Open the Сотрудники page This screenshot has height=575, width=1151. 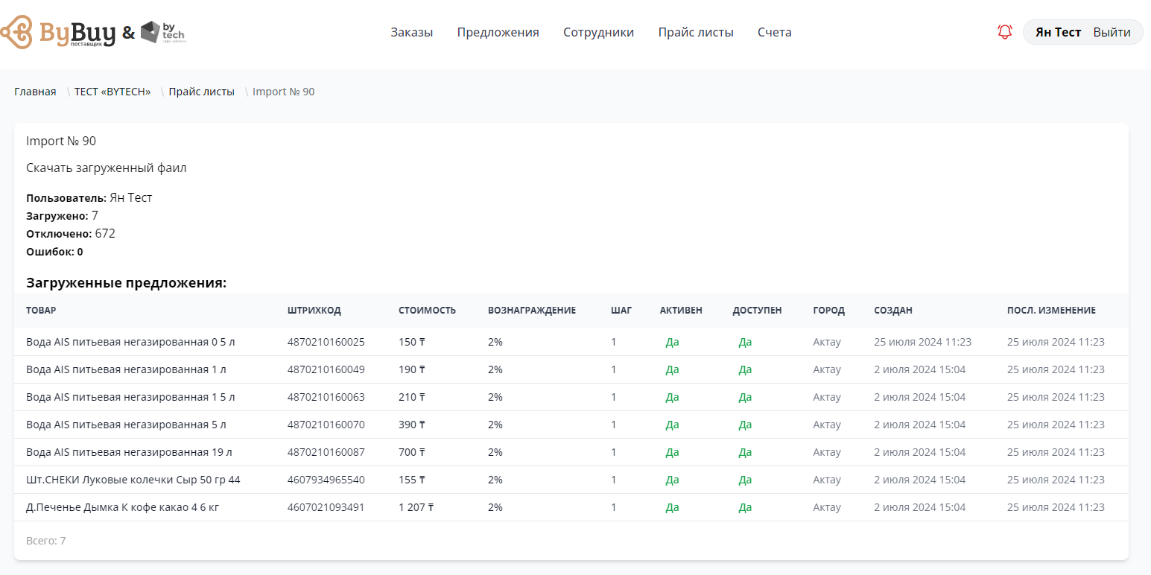(598, 32)
